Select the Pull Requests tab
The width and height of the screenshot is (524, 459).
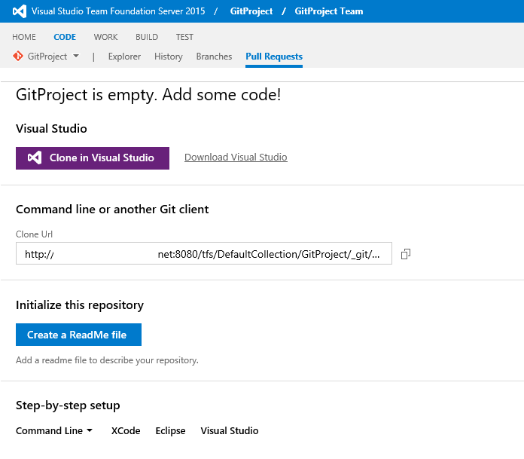click(274, 57)
